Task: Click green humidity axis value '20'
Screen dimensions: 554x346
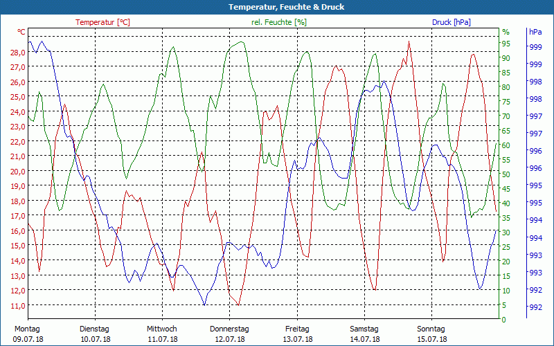Action: coord(506,262)
